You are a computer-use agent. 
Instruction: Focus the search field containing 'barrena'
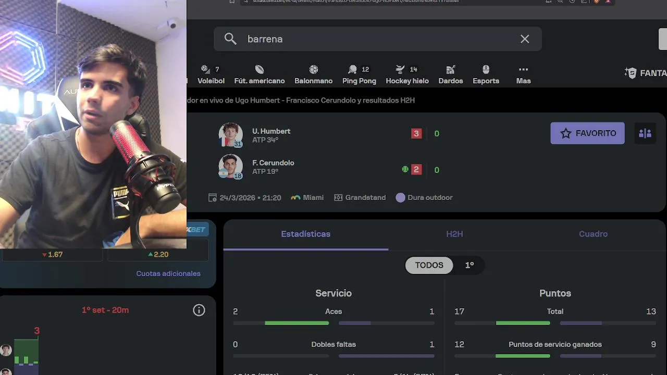pyautogui.click(x=377, y=39)
